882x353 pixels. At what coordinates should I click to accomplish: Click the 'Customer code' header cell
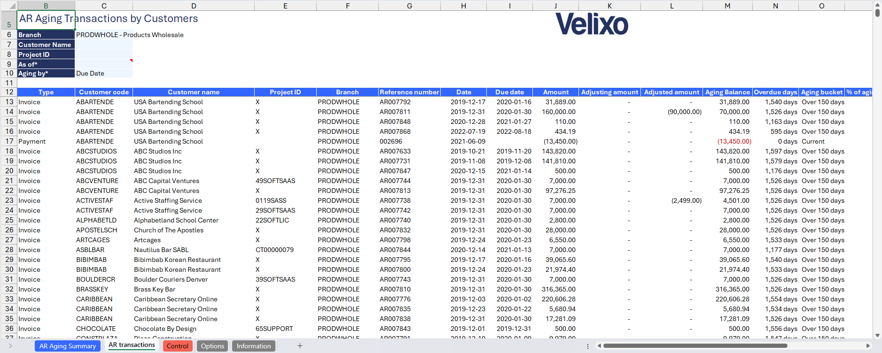tap(104, 92)
